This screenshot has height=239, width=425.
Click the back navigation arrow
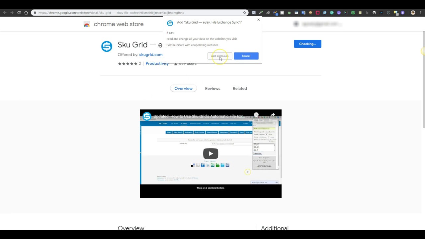click(5, 13)
